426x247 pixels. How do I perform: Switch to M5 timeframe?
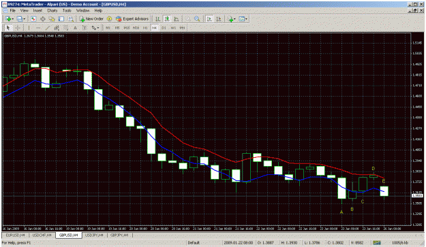[x=117, y=28]
